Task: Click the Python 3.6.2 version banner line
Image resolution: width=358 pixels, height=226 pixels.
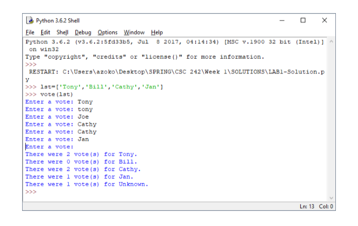Action: [174, 42]
